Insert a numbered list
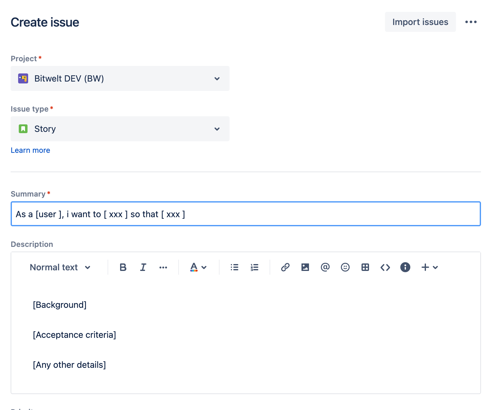 [254, 267]
